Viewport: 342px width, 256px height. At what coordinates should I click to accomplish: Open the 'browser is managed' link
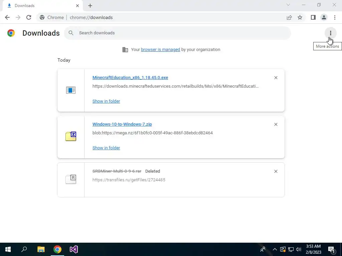161,50
